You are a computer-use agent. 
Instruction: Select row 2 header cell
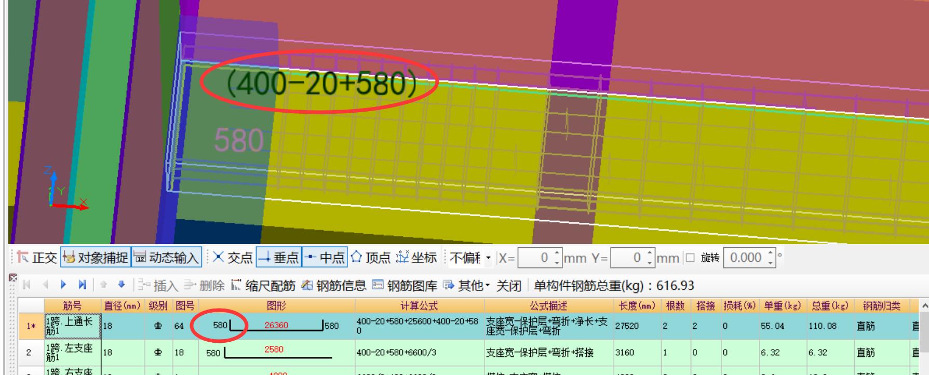click(32, 353)
